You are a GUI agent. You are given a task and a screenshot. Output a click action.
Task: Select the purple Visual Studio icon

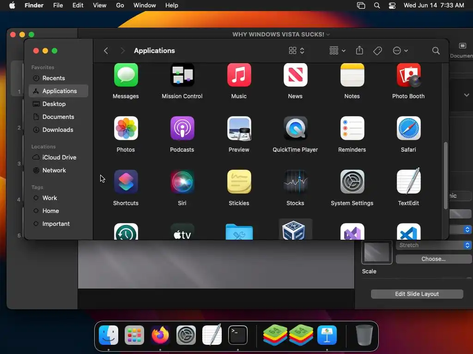point(352,231)
